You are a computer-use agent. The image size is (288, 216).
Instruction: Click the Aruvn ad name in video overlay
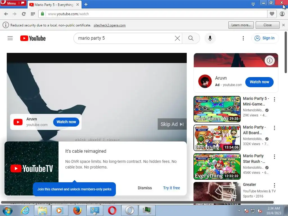(31, 119)
